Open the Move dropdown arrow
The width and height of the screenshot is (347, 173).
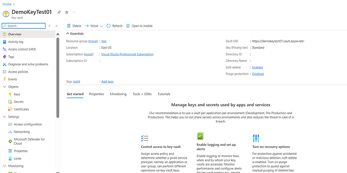[101, 26]
